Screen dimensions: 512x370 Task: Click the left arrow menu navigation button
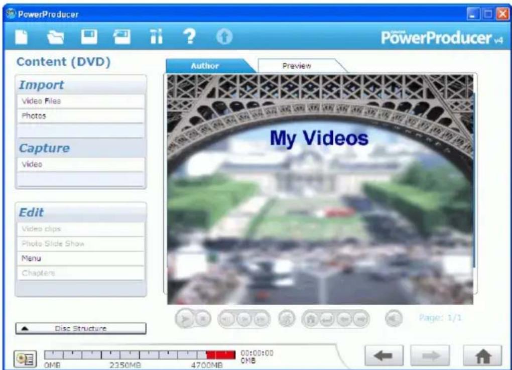click(344, 319)
